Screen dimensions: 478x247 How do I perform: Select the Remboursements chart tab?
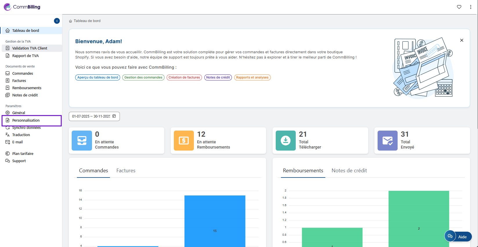(303, 171)
